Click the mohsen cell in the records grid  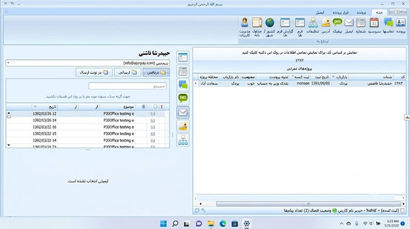[x=303, y=83]
